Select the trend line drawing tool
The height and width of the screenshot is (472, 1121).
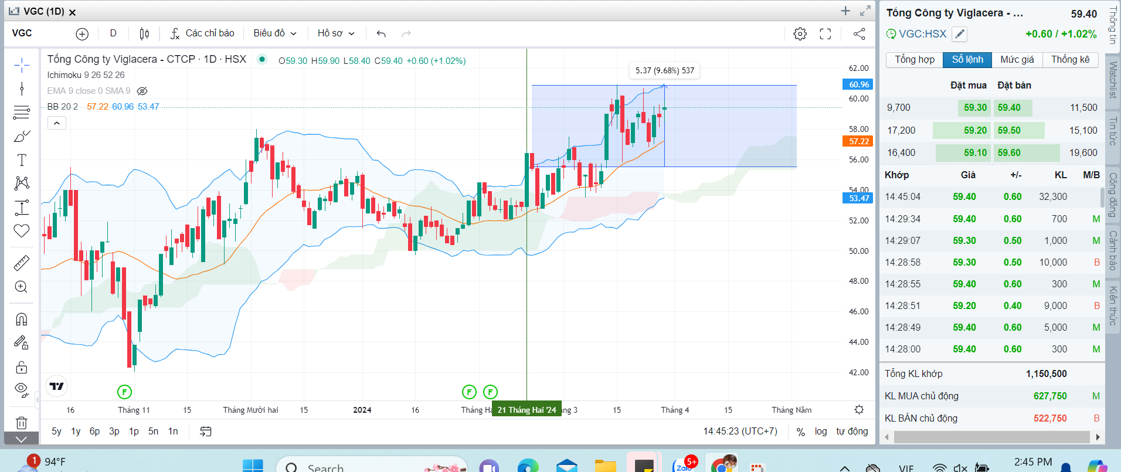(x=22, y=89)
